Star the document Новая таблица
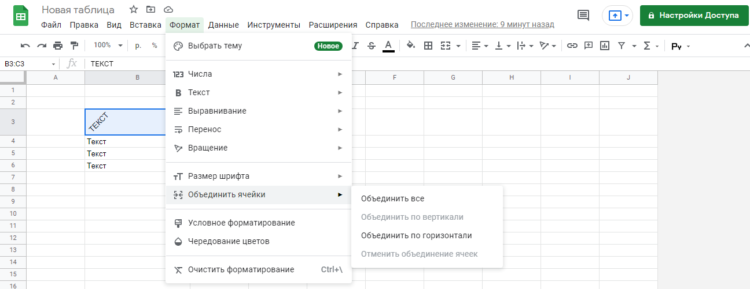Screen dimensions: 750x289 point(134,10)
